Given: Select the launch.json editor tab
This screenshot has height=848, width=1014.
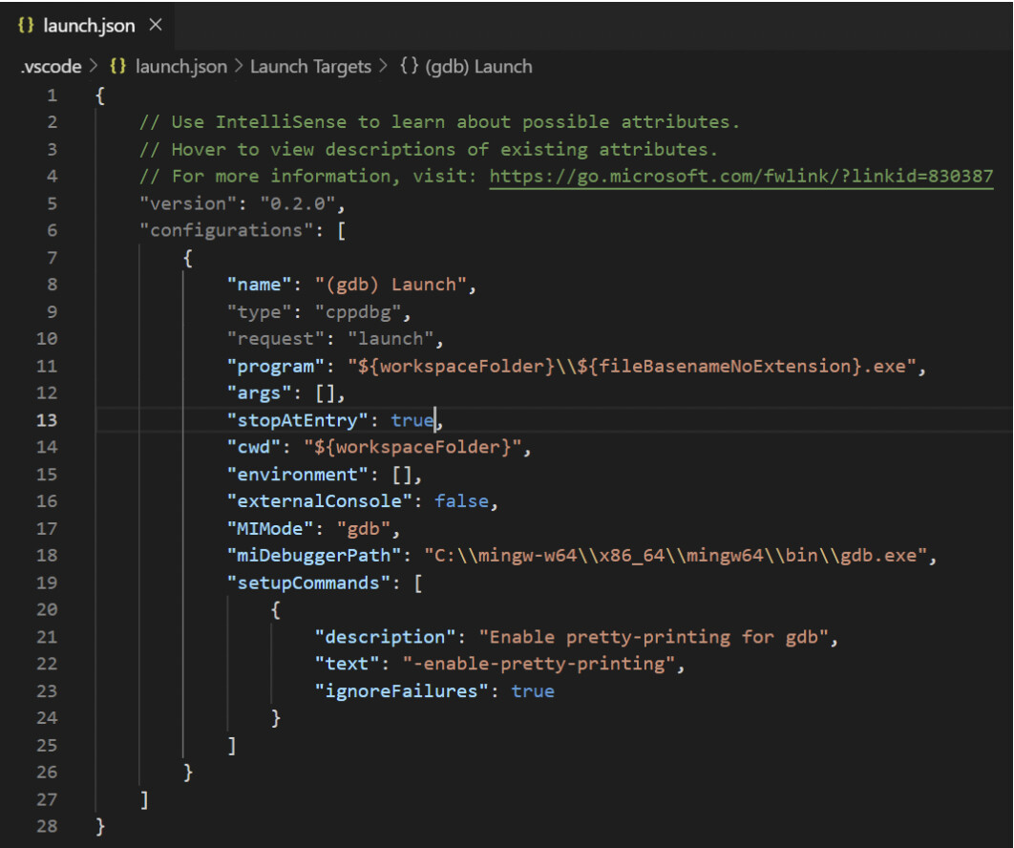Looking at the screenshot, I should click(88, 25).
